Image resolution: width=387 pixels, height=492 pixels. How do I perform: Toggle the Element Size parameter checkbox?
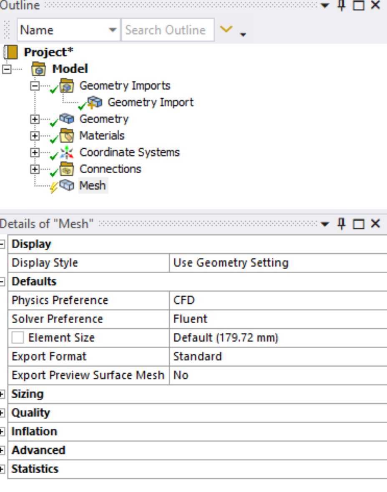click(x=18, y=337)
